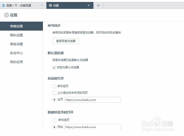
Task: Select 新标签页 under 启动时打开
Action: 54,86
